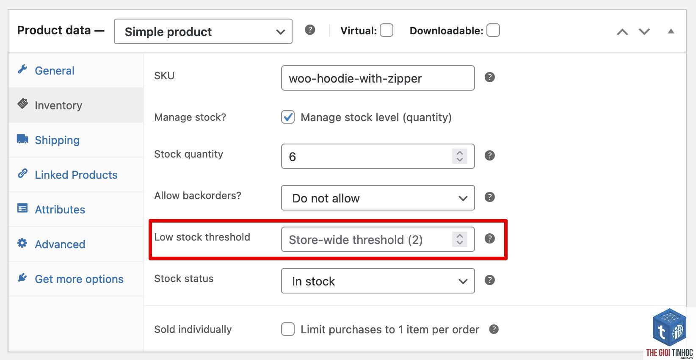Click the 'Low stock threshold' label
Screen dimensions: 696x360
click(x=202, y=237)
